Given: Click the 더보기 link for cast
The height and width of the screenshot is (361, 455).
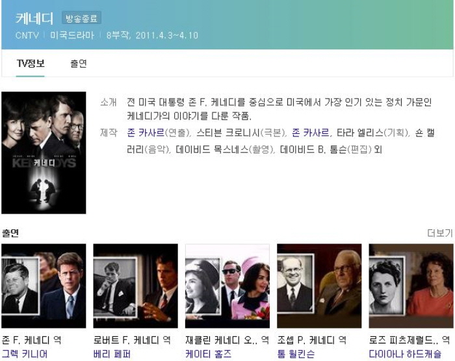Looking at the screenshot, I should 439,233.
